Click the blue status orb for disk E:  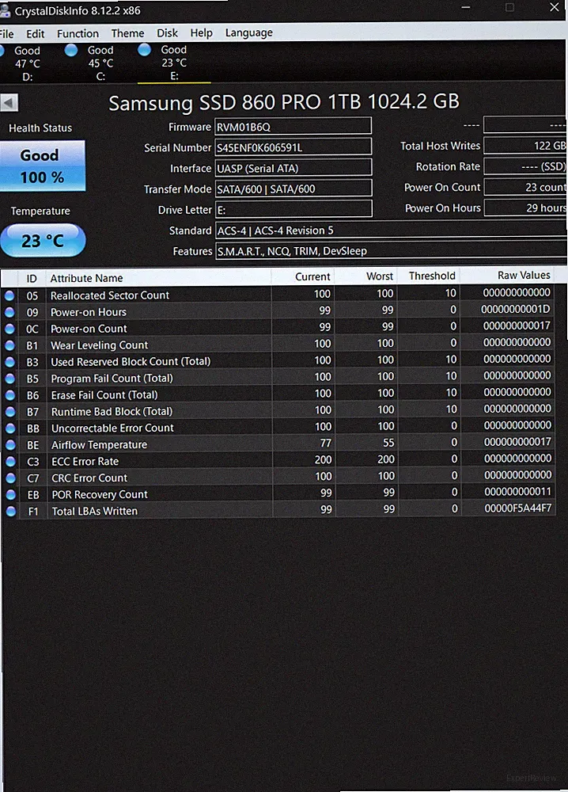click(x=144, y=49)
